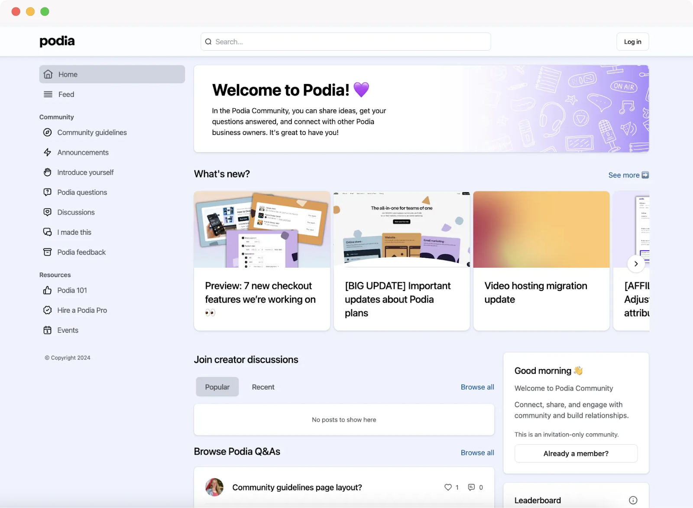Click the comment icon on guidelines post
The image size is (693, 508).
tap(471, 487)
